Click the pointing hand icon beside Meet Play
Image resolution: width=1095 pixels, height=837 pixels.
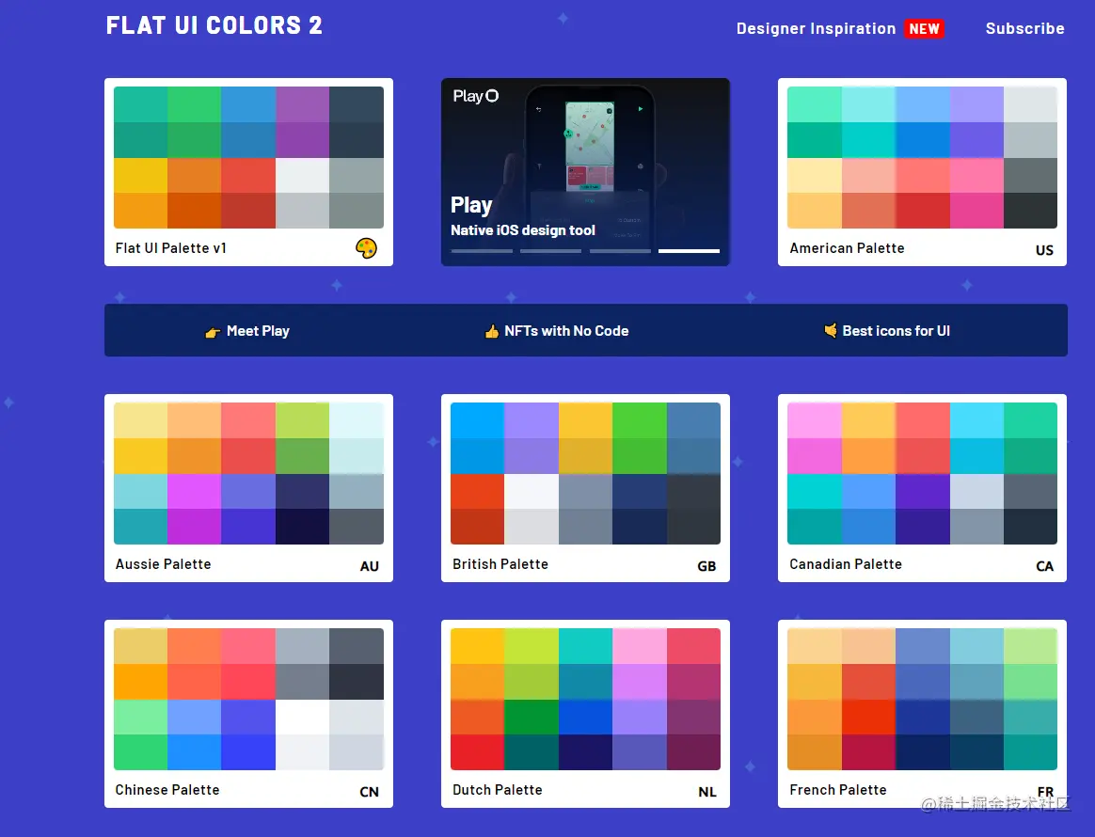coord(213,332)
